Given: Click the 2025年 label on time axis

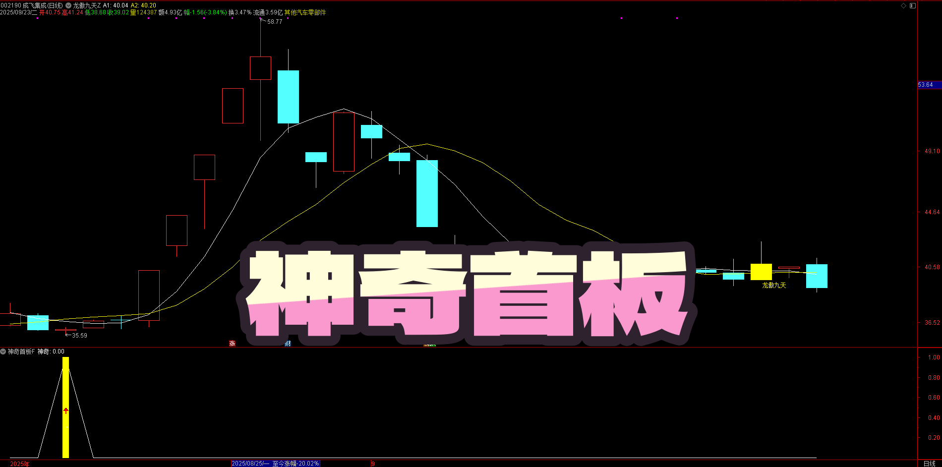Looking at the screenshot, I should click(20, 464).
